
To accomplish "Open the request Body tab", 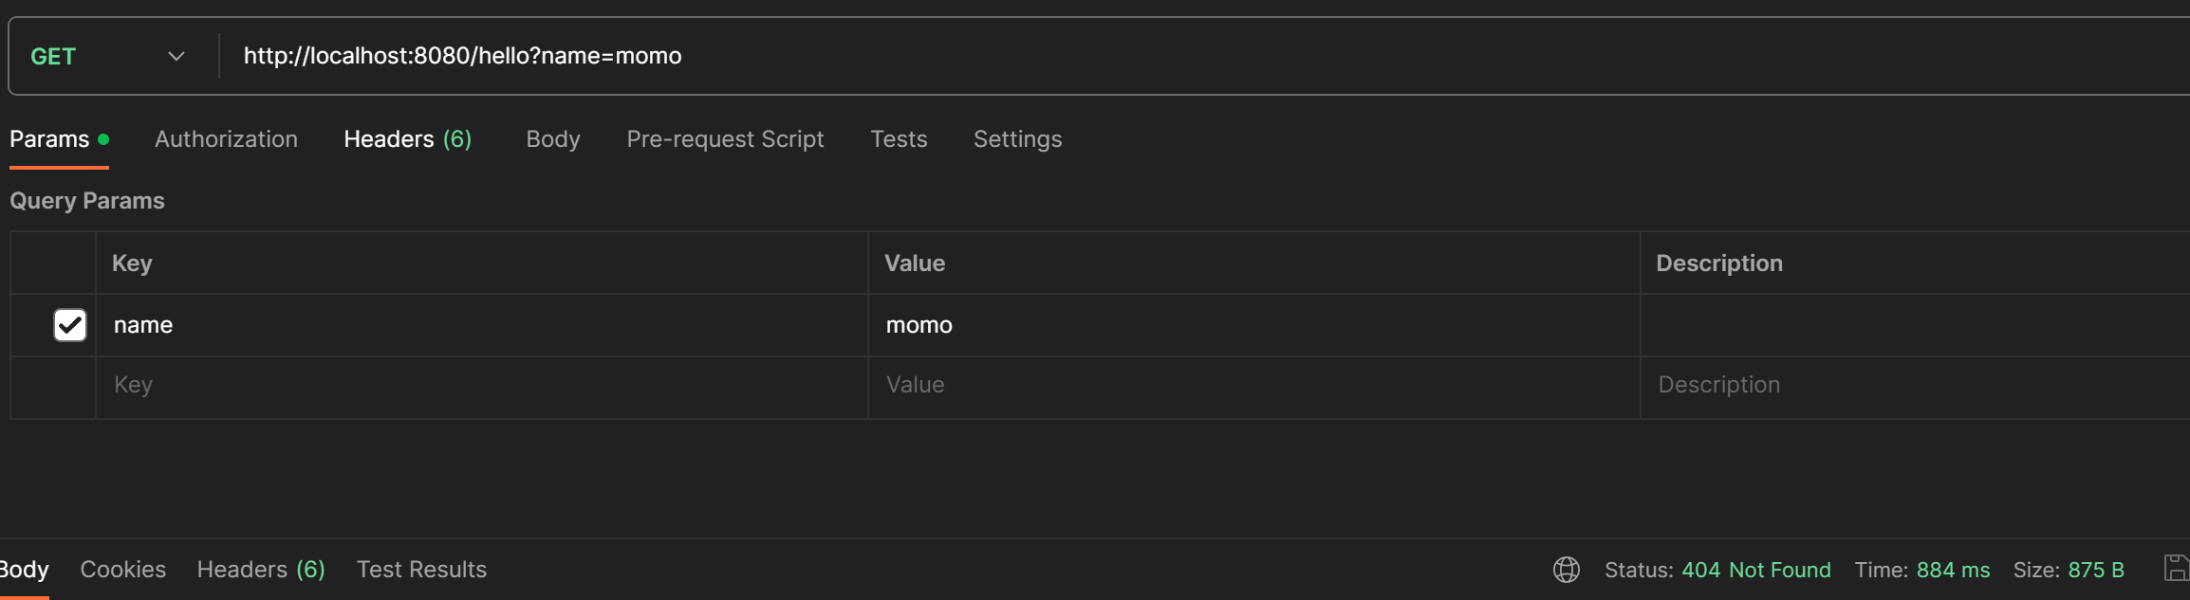I will coord(552,139).
